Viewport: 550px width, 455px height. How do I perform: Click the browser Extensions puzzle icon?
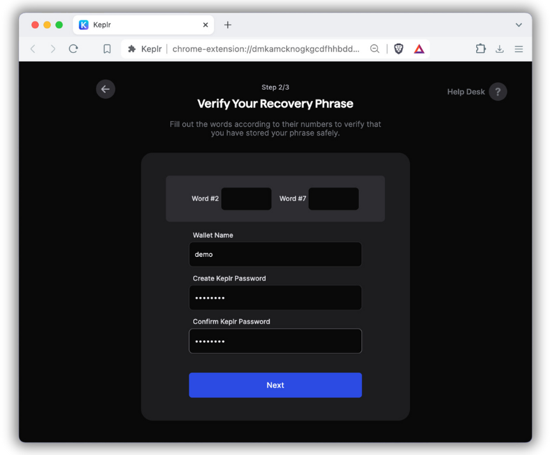pos(480,48)
